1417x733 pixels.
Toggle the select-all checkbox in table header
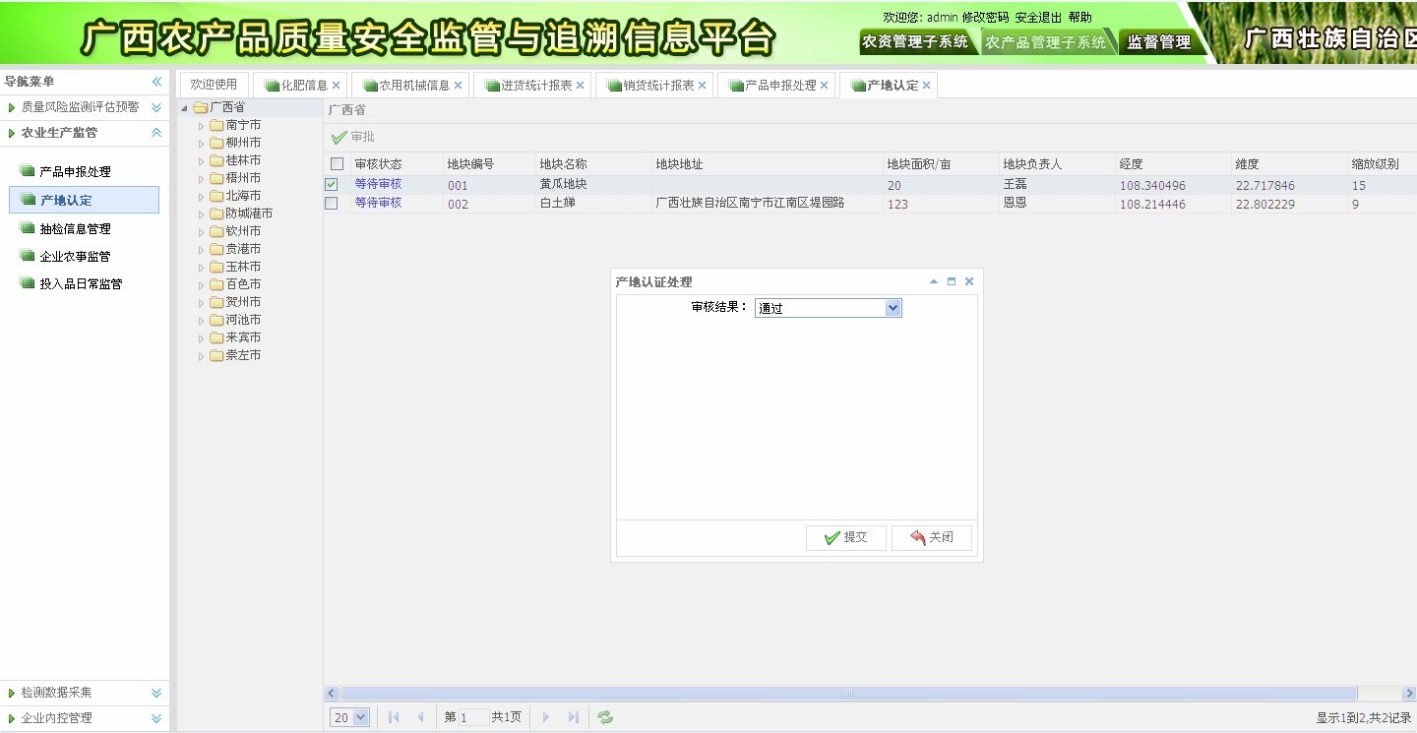tap(338, 164)
